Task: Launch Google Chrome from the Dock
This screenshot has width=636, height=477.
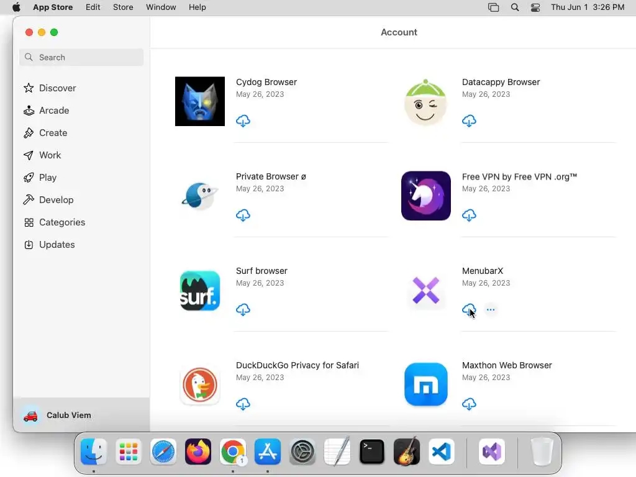Action: point(233,452)
